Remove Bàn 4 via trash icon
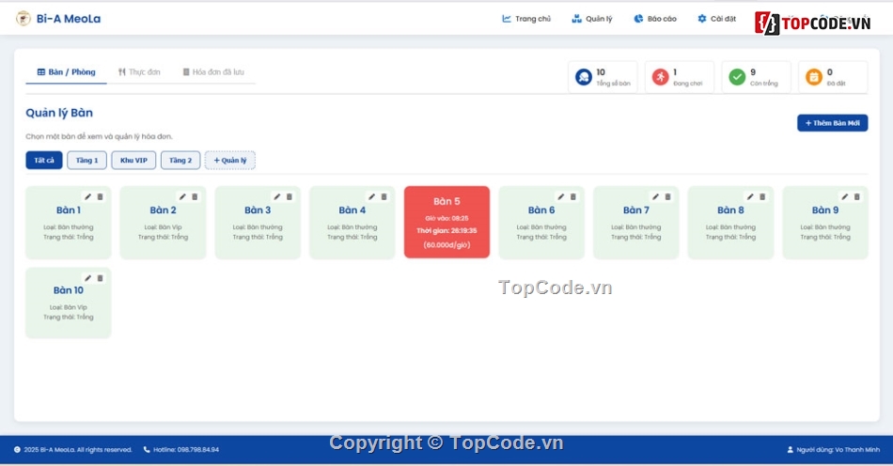The image size is (893, 466). (x=384, y=197)
